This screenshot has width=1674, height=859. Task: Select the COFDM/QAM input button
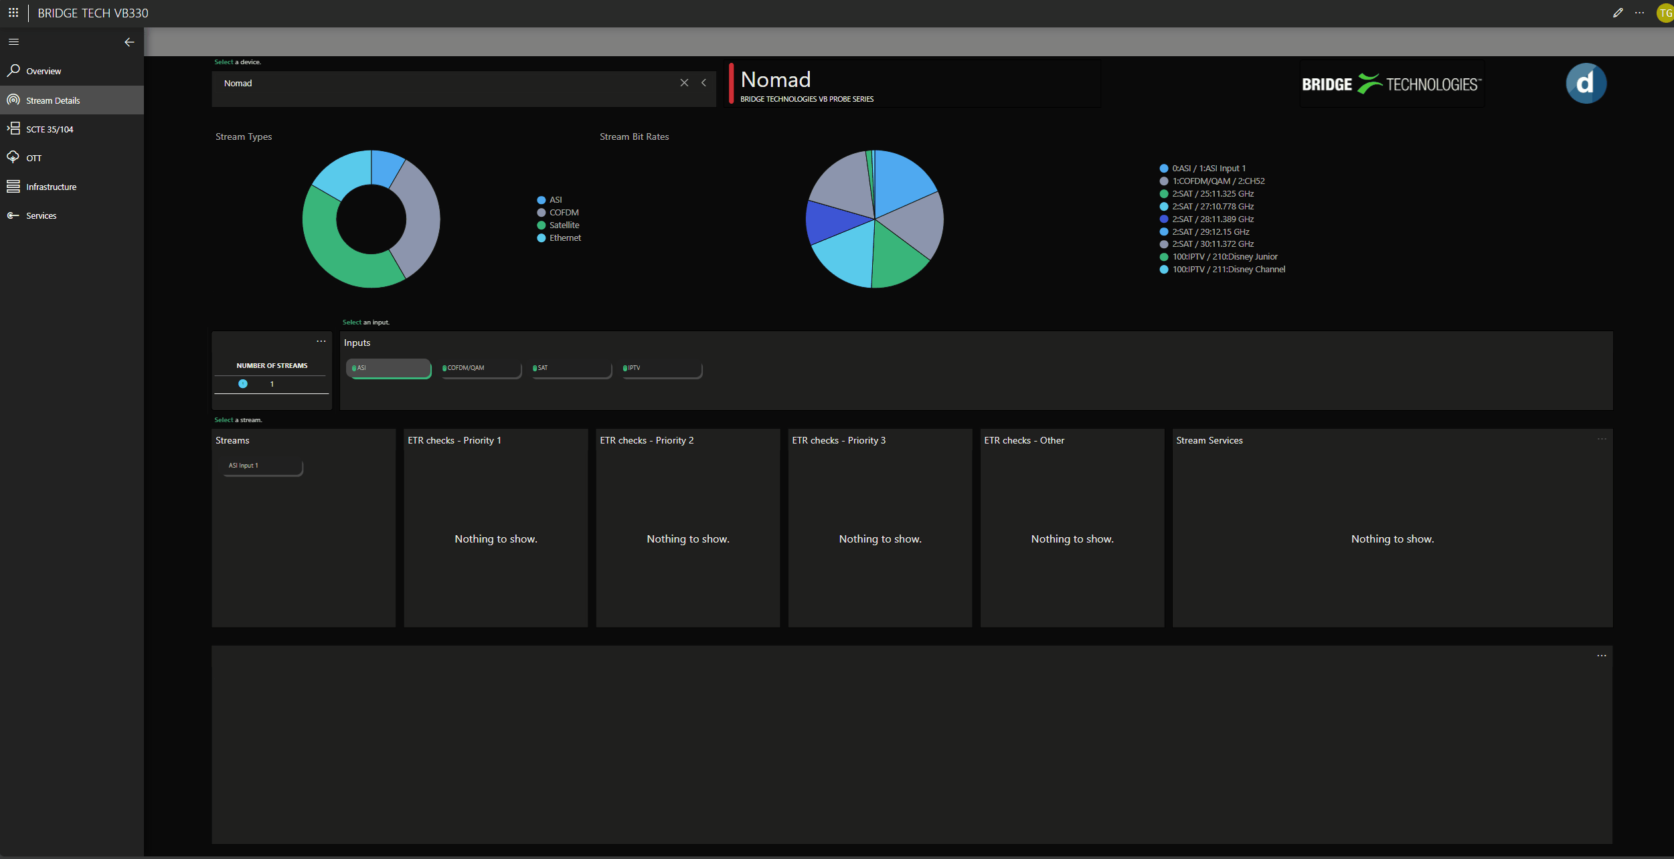(481, 369)
